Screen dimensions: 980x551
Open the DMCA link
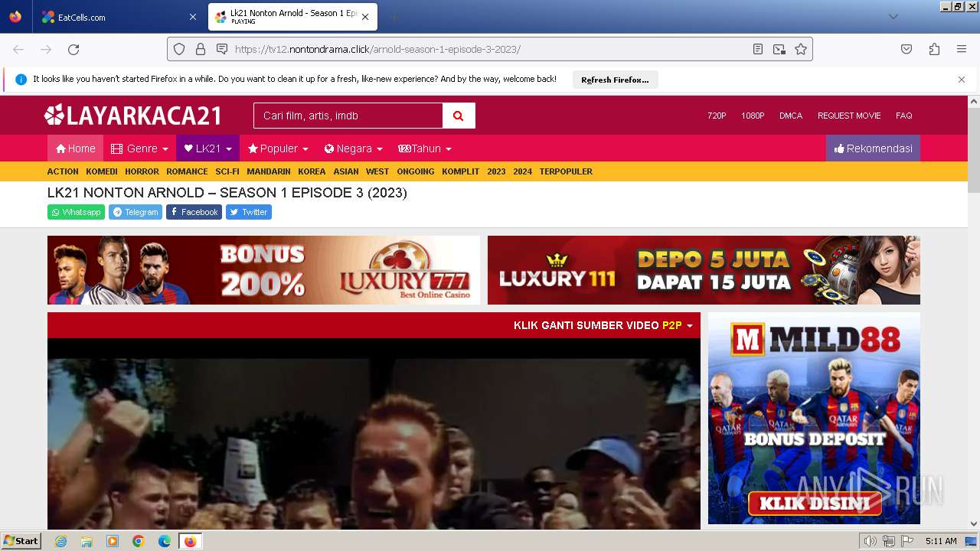coord(791,116)
